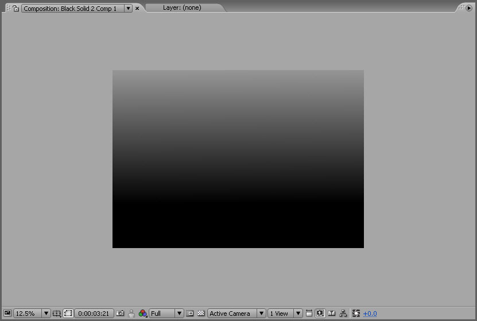This screenshot has width=477, height=321.
Task: Toggle the Region of Interest icon
Action: tap(190, 313)
